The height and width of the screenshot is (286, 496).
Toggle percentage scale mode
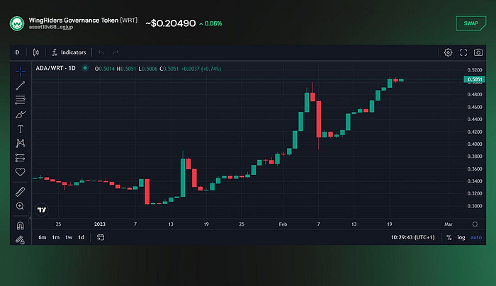[x=449, y=238]
